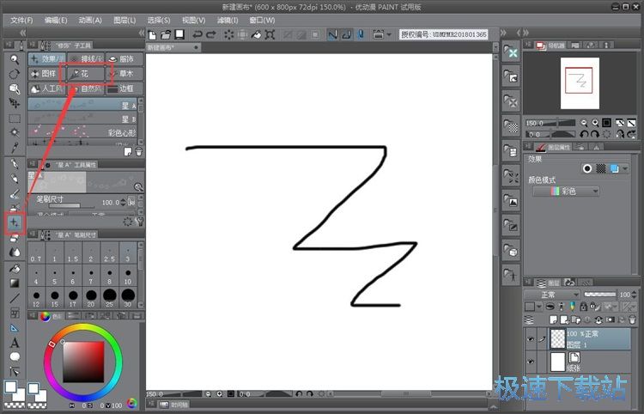Viewport: 644px width, 414px height.
Task: Select the gradient tool
Action: point(15,283)
